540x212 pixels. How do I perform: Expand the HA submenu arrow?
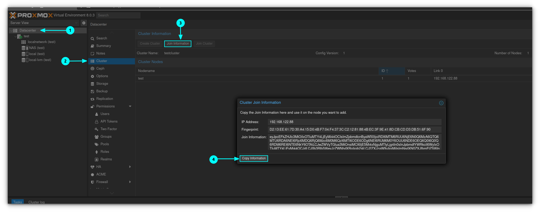130,167
